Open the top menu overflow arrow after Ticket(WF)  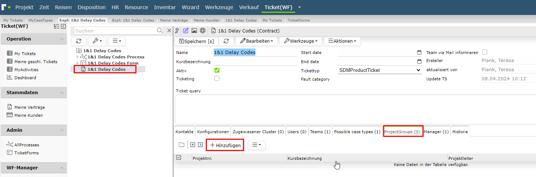(300, 7)
